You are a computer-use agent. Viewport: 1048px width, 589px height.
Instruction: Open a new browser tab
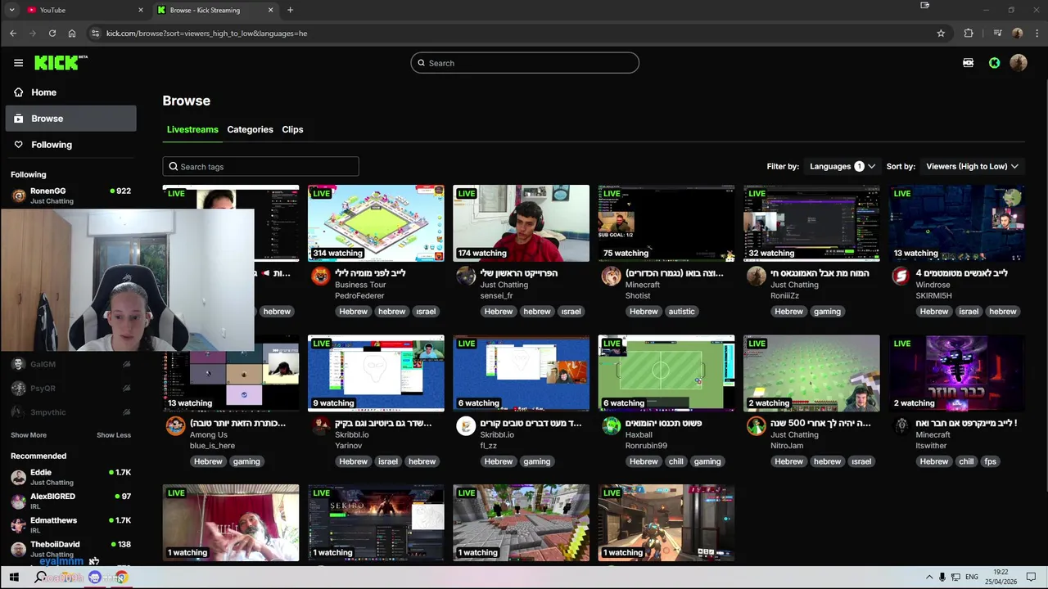pos(290,10)
